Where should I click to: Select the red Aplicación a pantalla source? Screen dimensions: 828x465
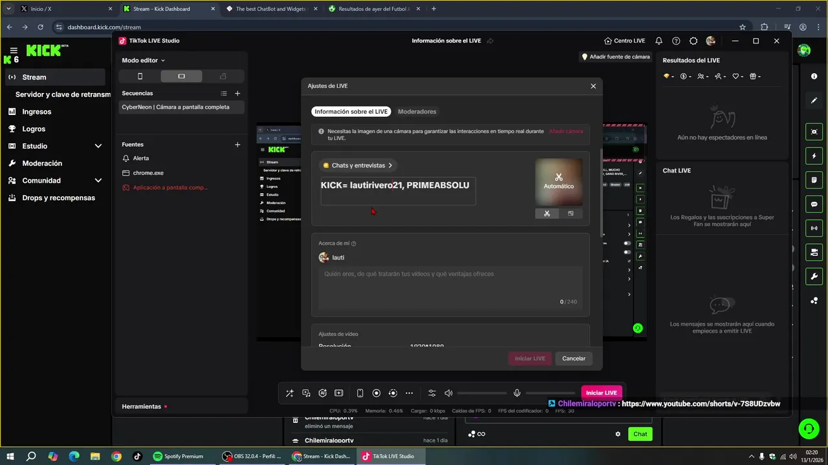click(x=181, y=188)
